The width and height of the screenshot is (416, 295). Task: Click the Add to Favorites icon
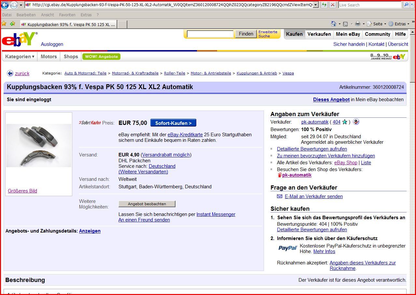[x=12, y=24]
